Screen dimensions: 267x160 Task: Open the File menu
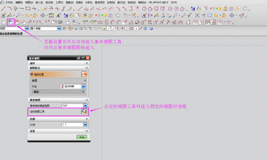[9, 2]
